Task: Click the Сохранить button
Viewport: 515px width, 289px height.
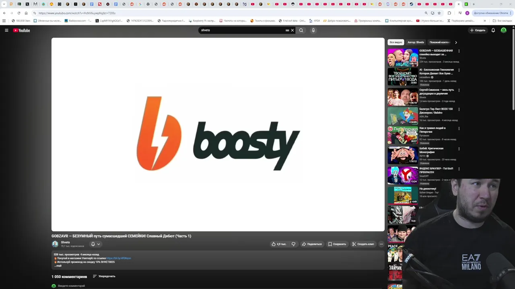Action: [x=337, y=244]
